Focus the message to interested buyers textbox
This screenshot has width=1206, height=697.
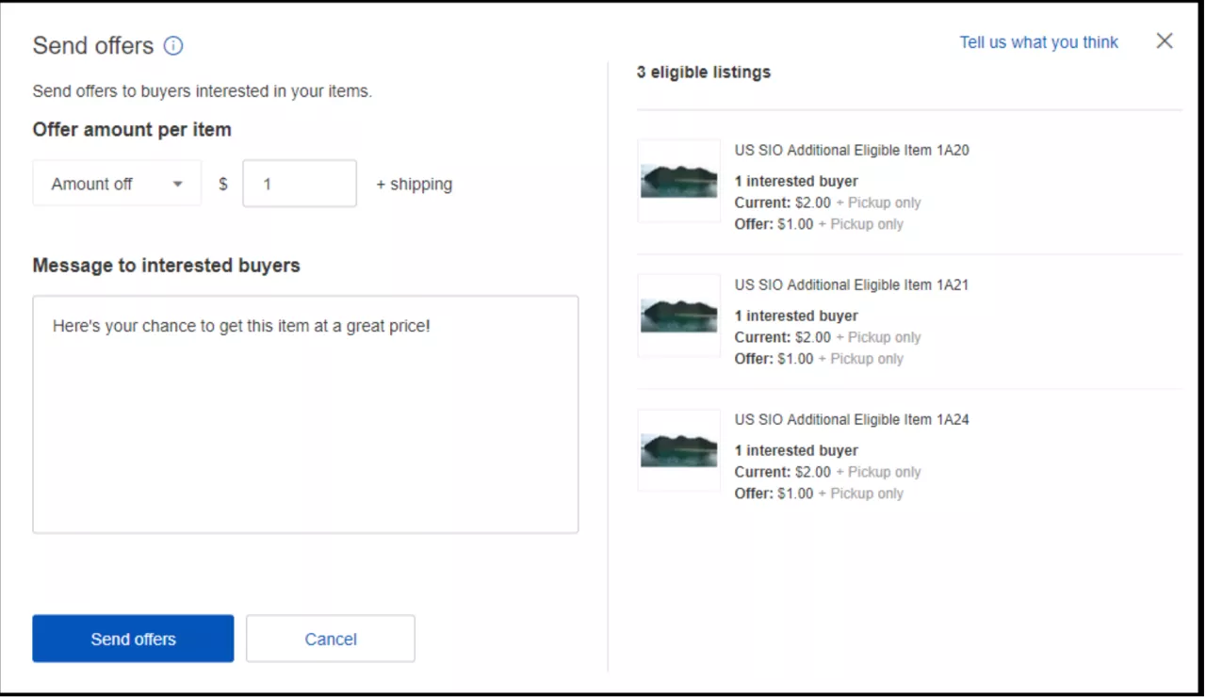coord(305,414)
